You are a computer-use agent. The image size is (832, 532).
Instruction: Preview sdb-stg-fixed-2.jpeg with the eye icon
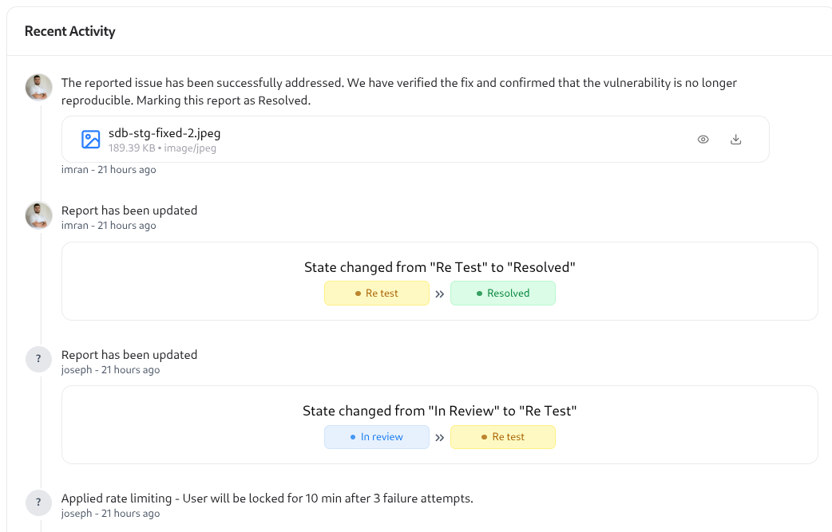pos(703,140)
